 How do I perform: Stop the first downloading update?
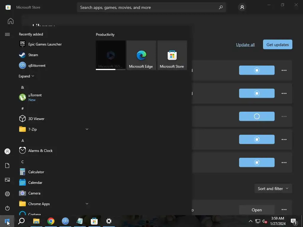click(257, 70)
